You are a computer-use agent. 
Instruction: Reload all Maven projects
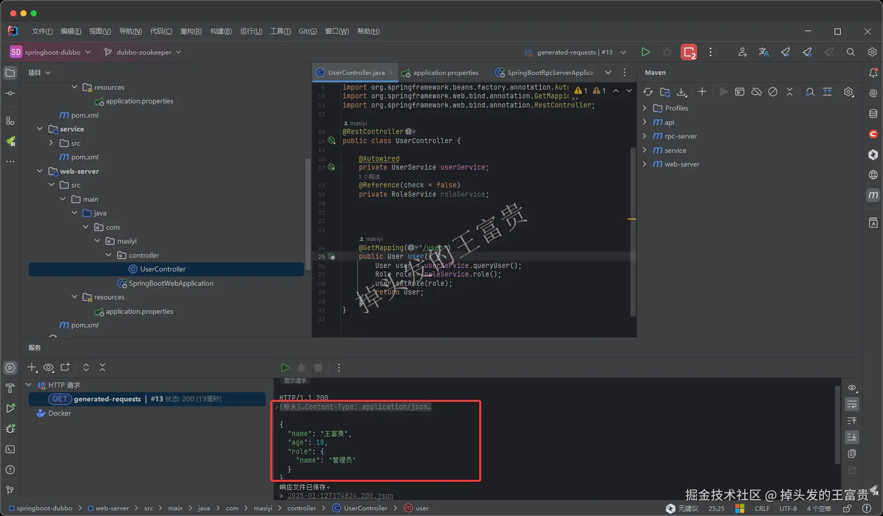648,92
